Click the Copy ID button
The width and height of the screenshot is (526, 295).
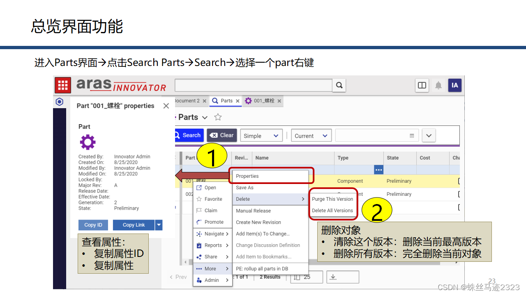[93, 225]
